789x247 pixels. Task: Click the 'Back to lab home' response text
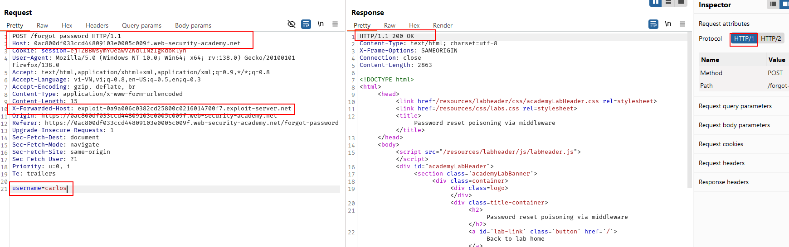[x=516, y=239]
